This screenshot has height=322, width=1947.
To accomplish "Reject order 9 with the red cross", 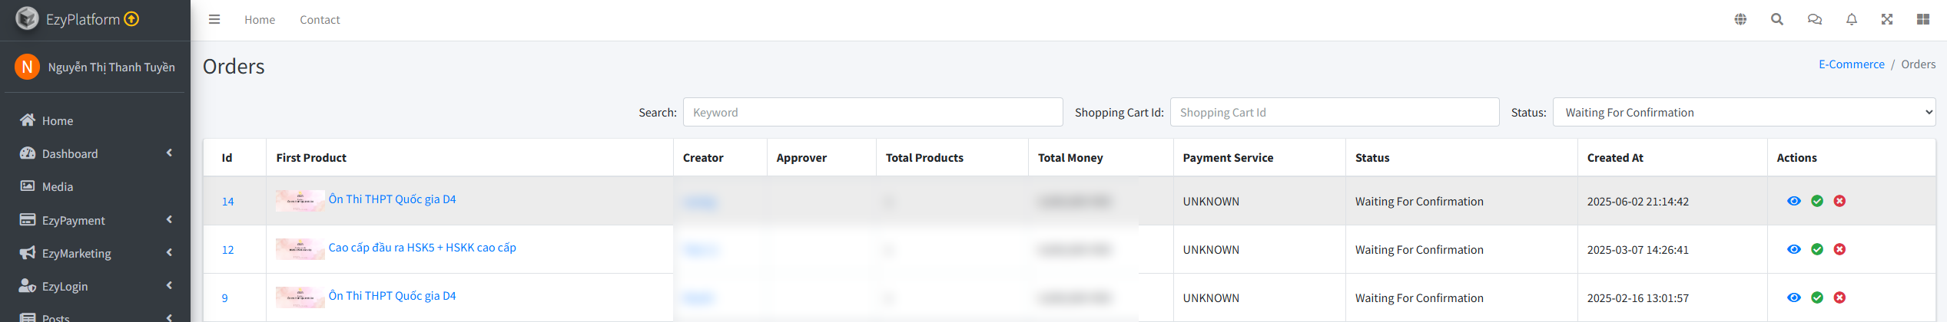I will [1839, 297].
